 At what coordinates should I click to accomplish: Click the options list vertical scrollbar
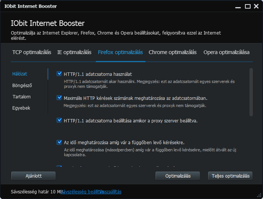tap(251, 92)
